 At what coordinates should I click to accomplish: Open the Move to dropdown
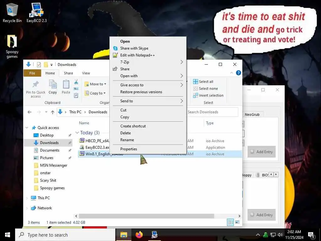pyautogui.click(x=96, y=84)
